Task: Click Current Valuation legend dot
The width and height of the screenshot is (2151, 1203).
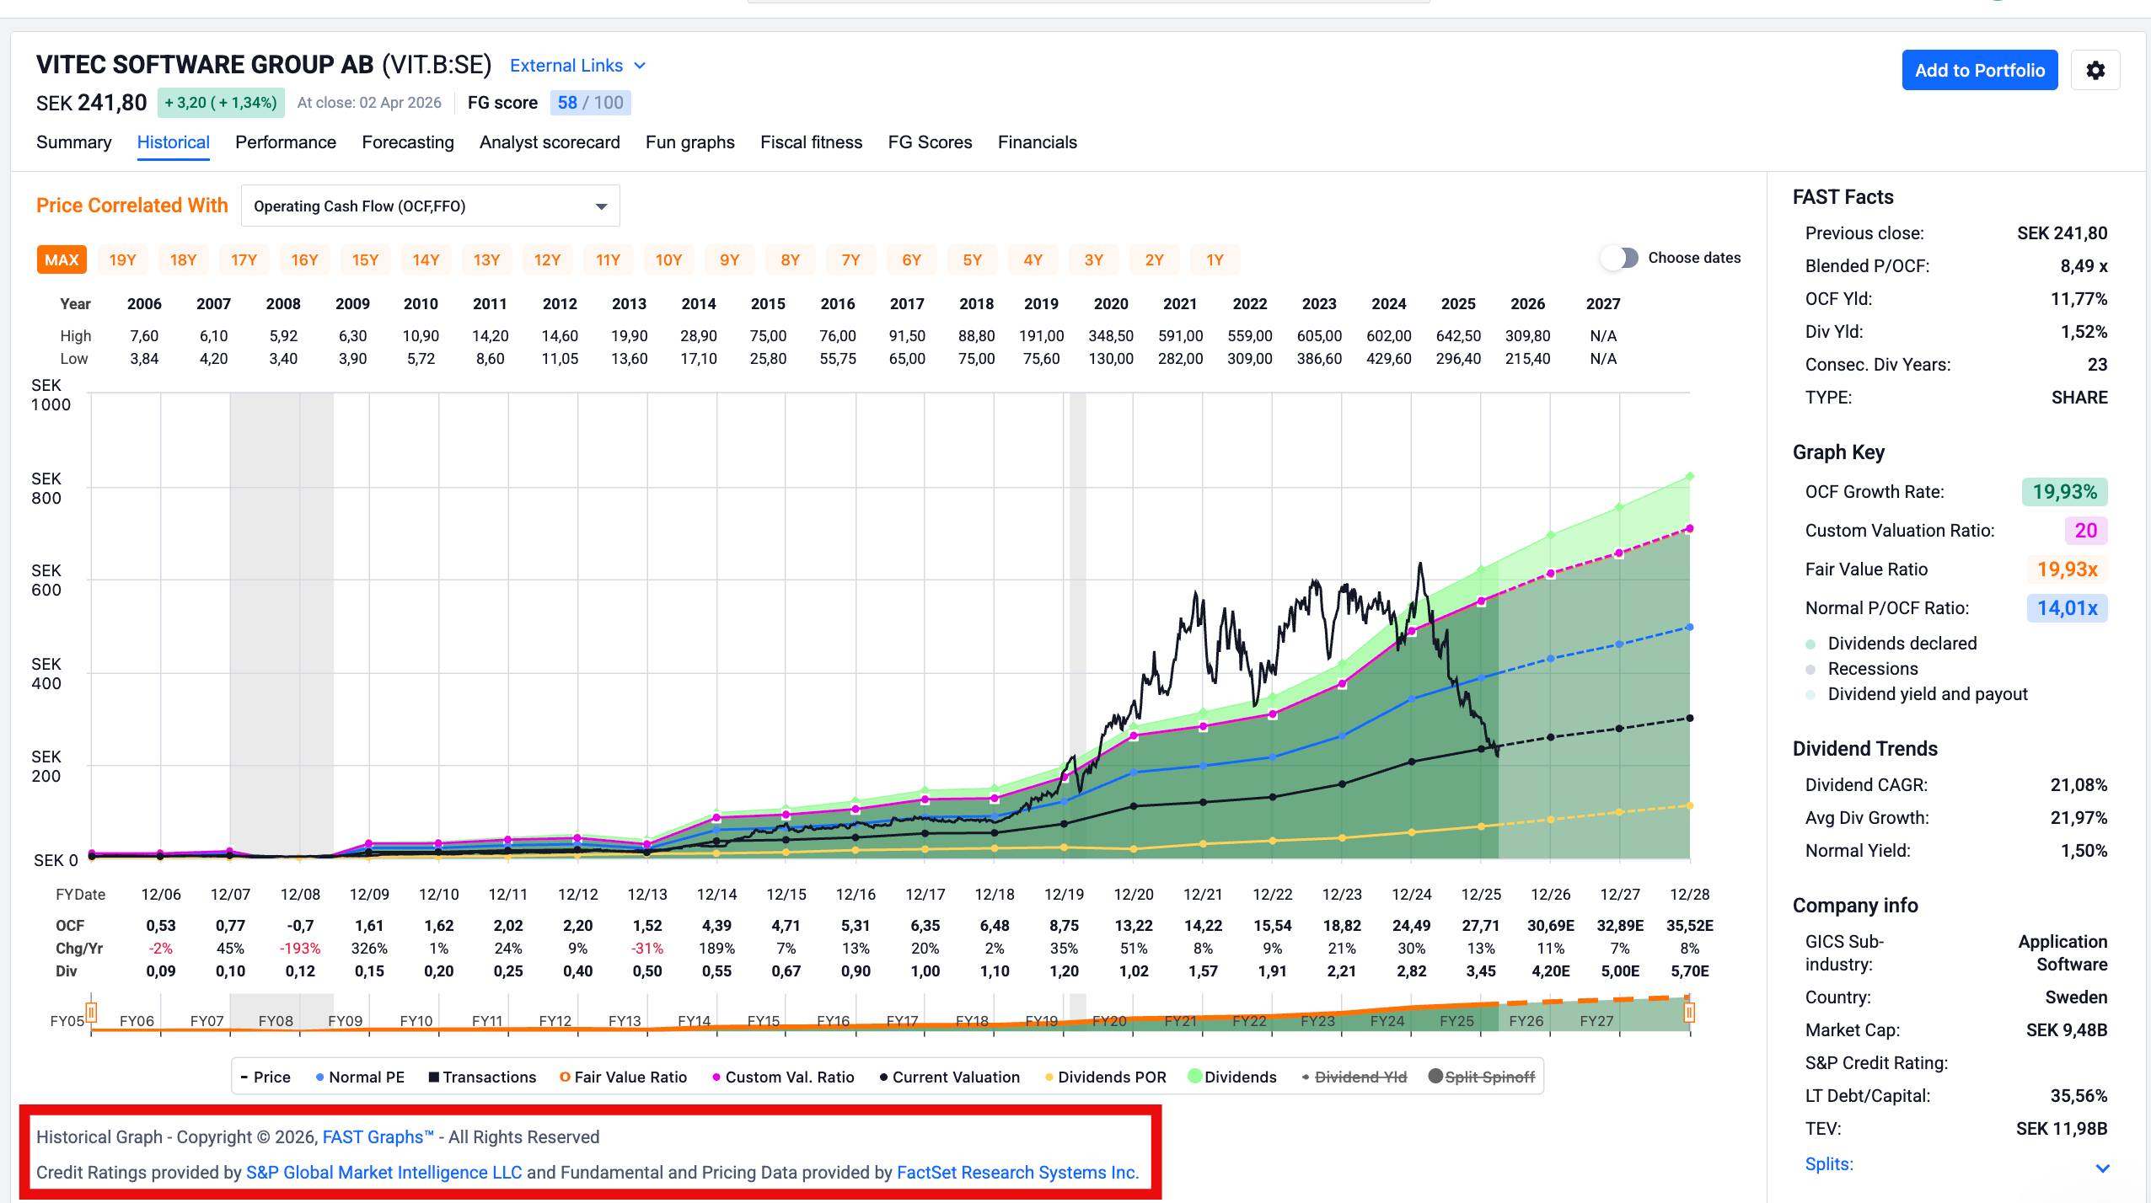Action: [x=883, y=1077]
